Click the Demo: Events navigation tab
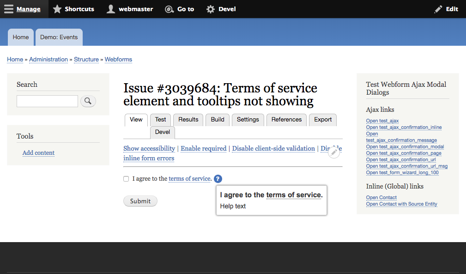Screen dimensions: 466x274 tap(59, 37)
